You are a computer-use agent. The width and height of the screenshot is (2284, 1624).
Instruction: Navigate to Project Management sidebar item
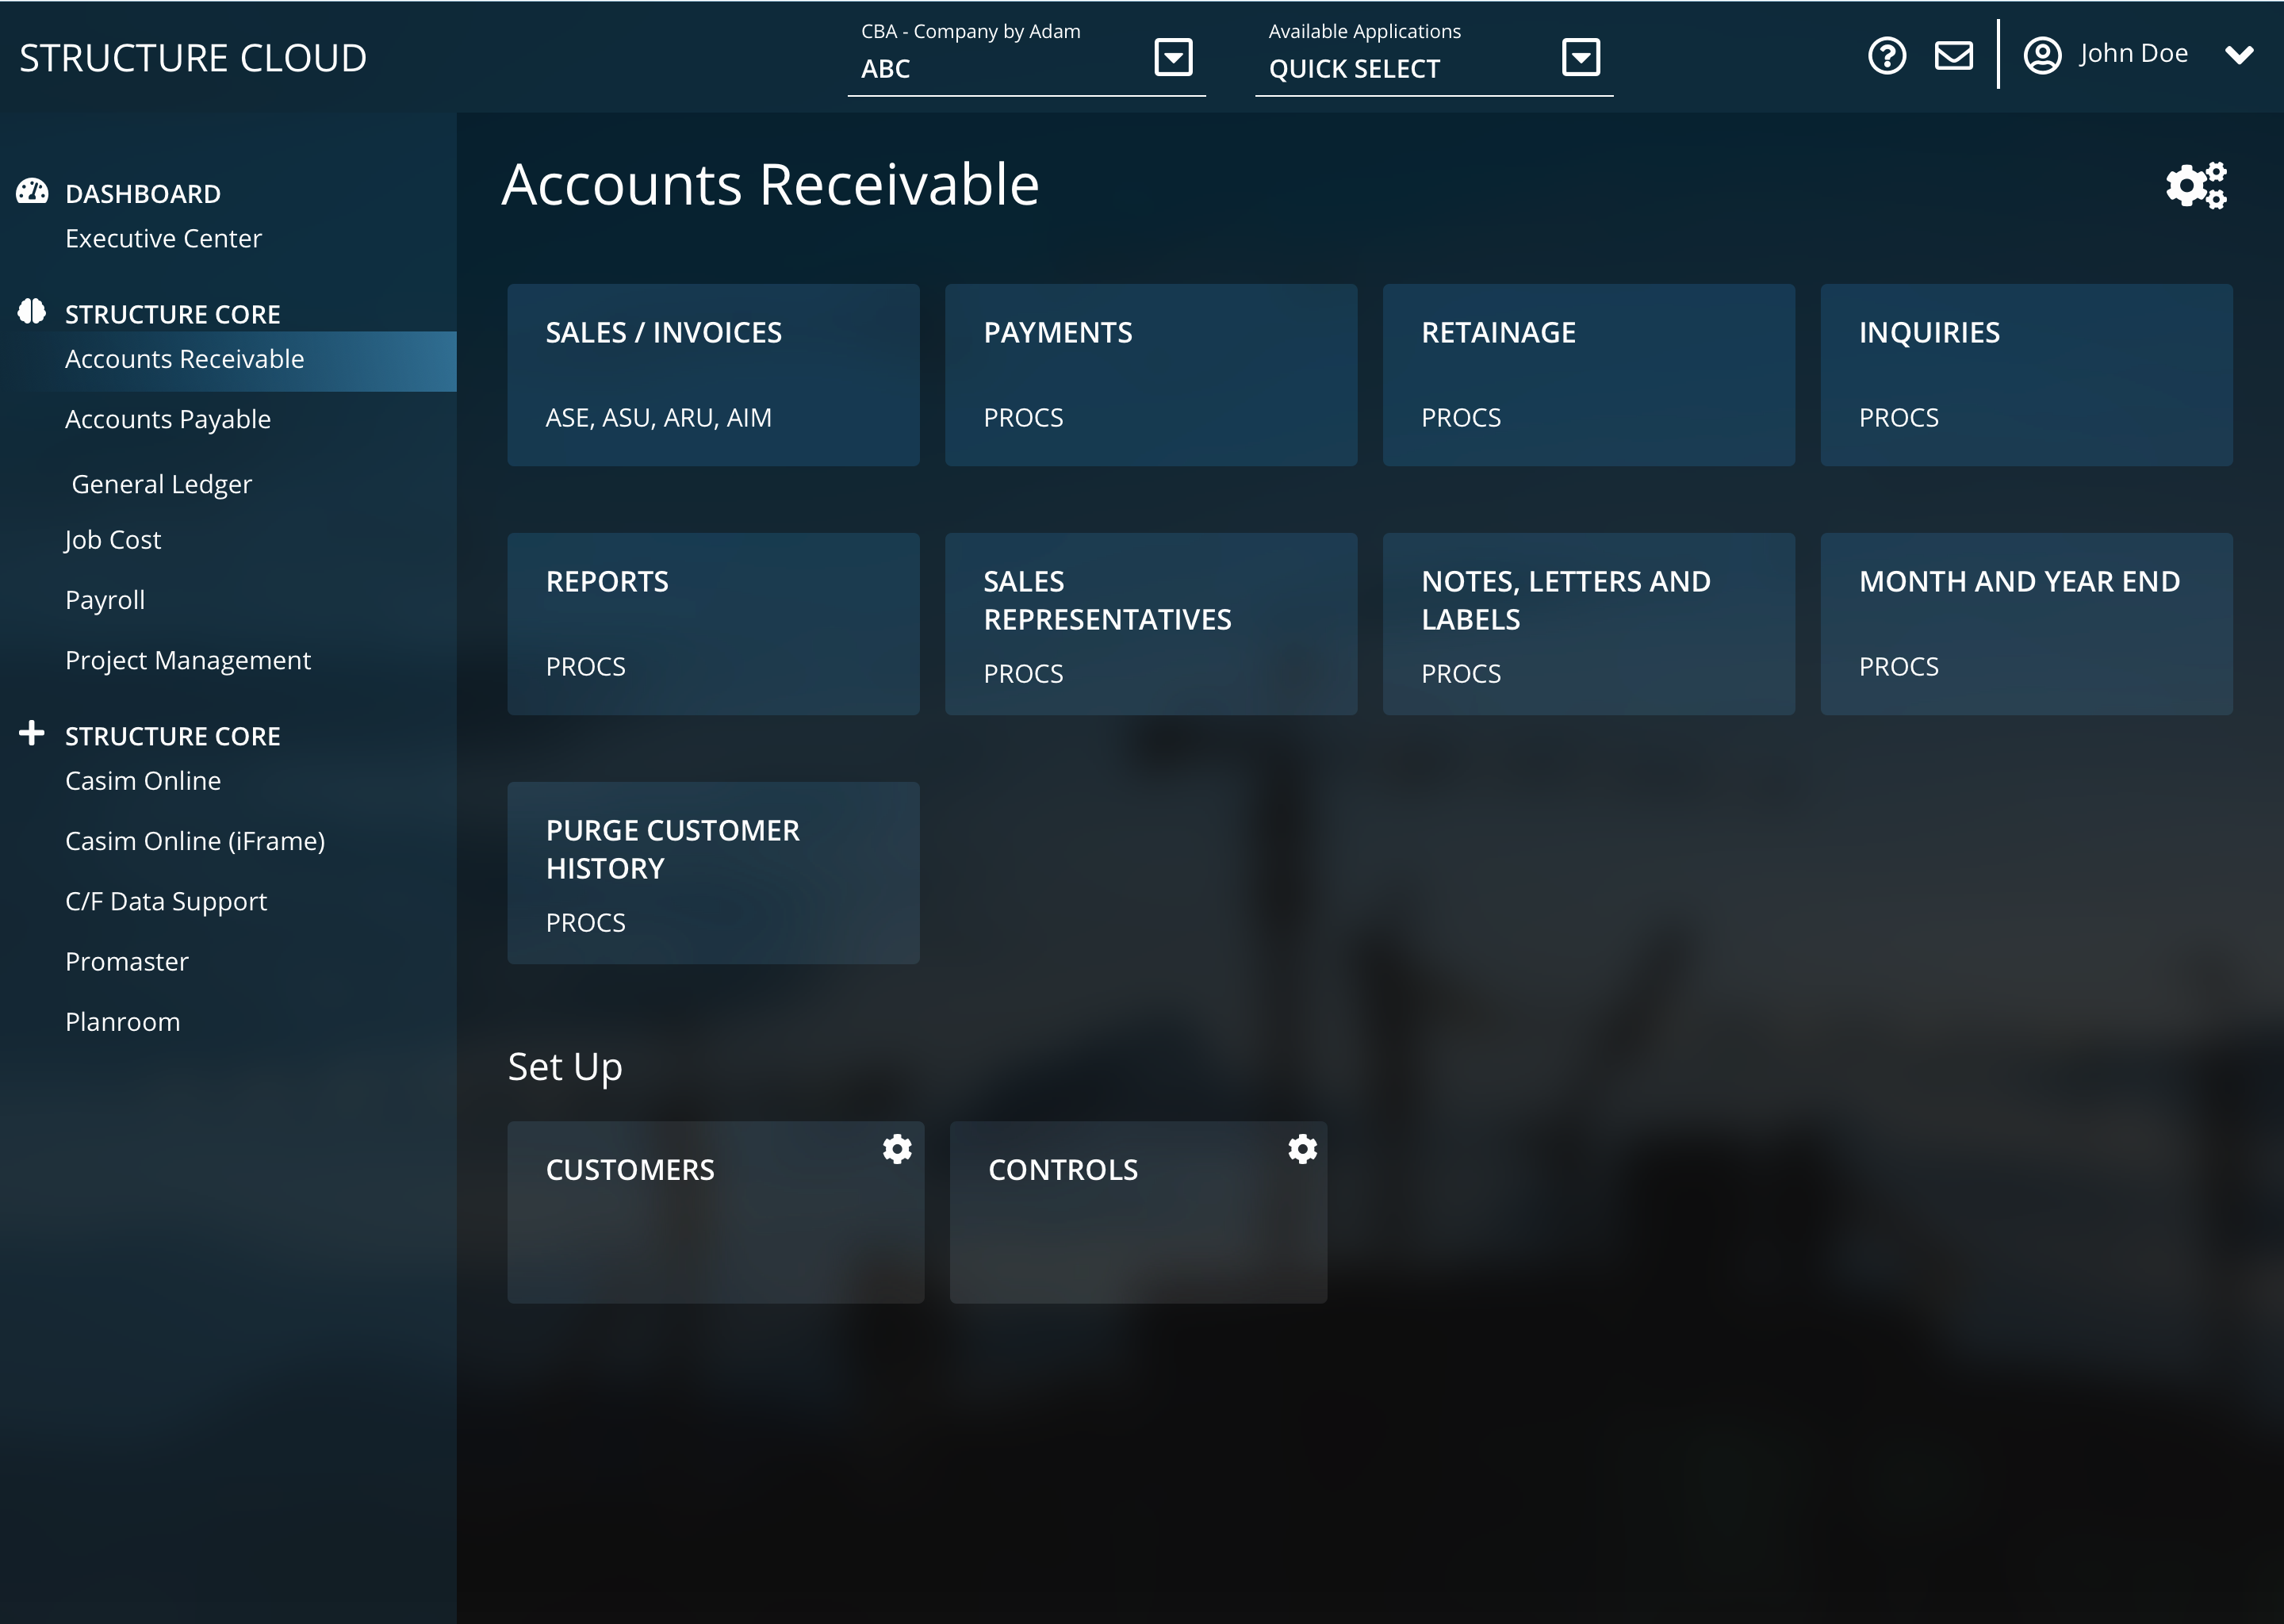coord(188,659)
